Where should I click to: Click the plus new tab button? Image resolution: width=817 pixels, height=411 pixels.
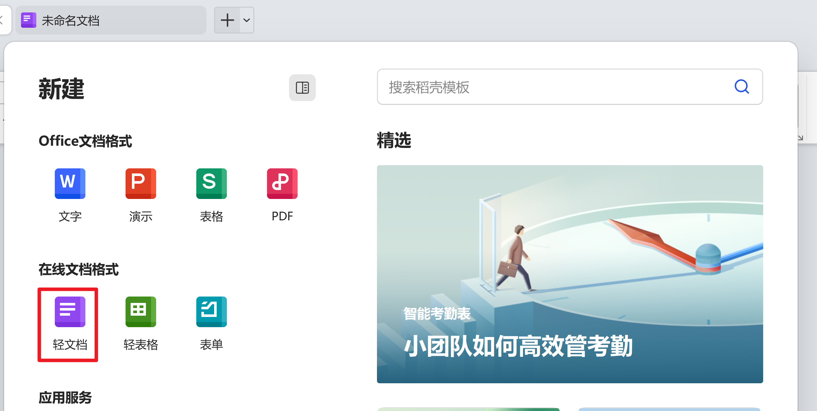coord(227,20)
